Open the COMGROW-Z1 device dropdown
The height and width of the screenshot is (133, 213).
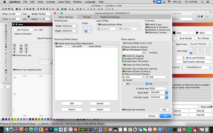point(198,67)
